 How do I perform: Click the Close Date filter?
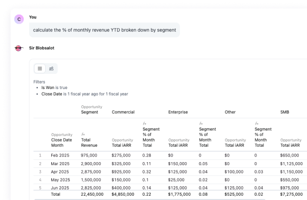point(84,94)
